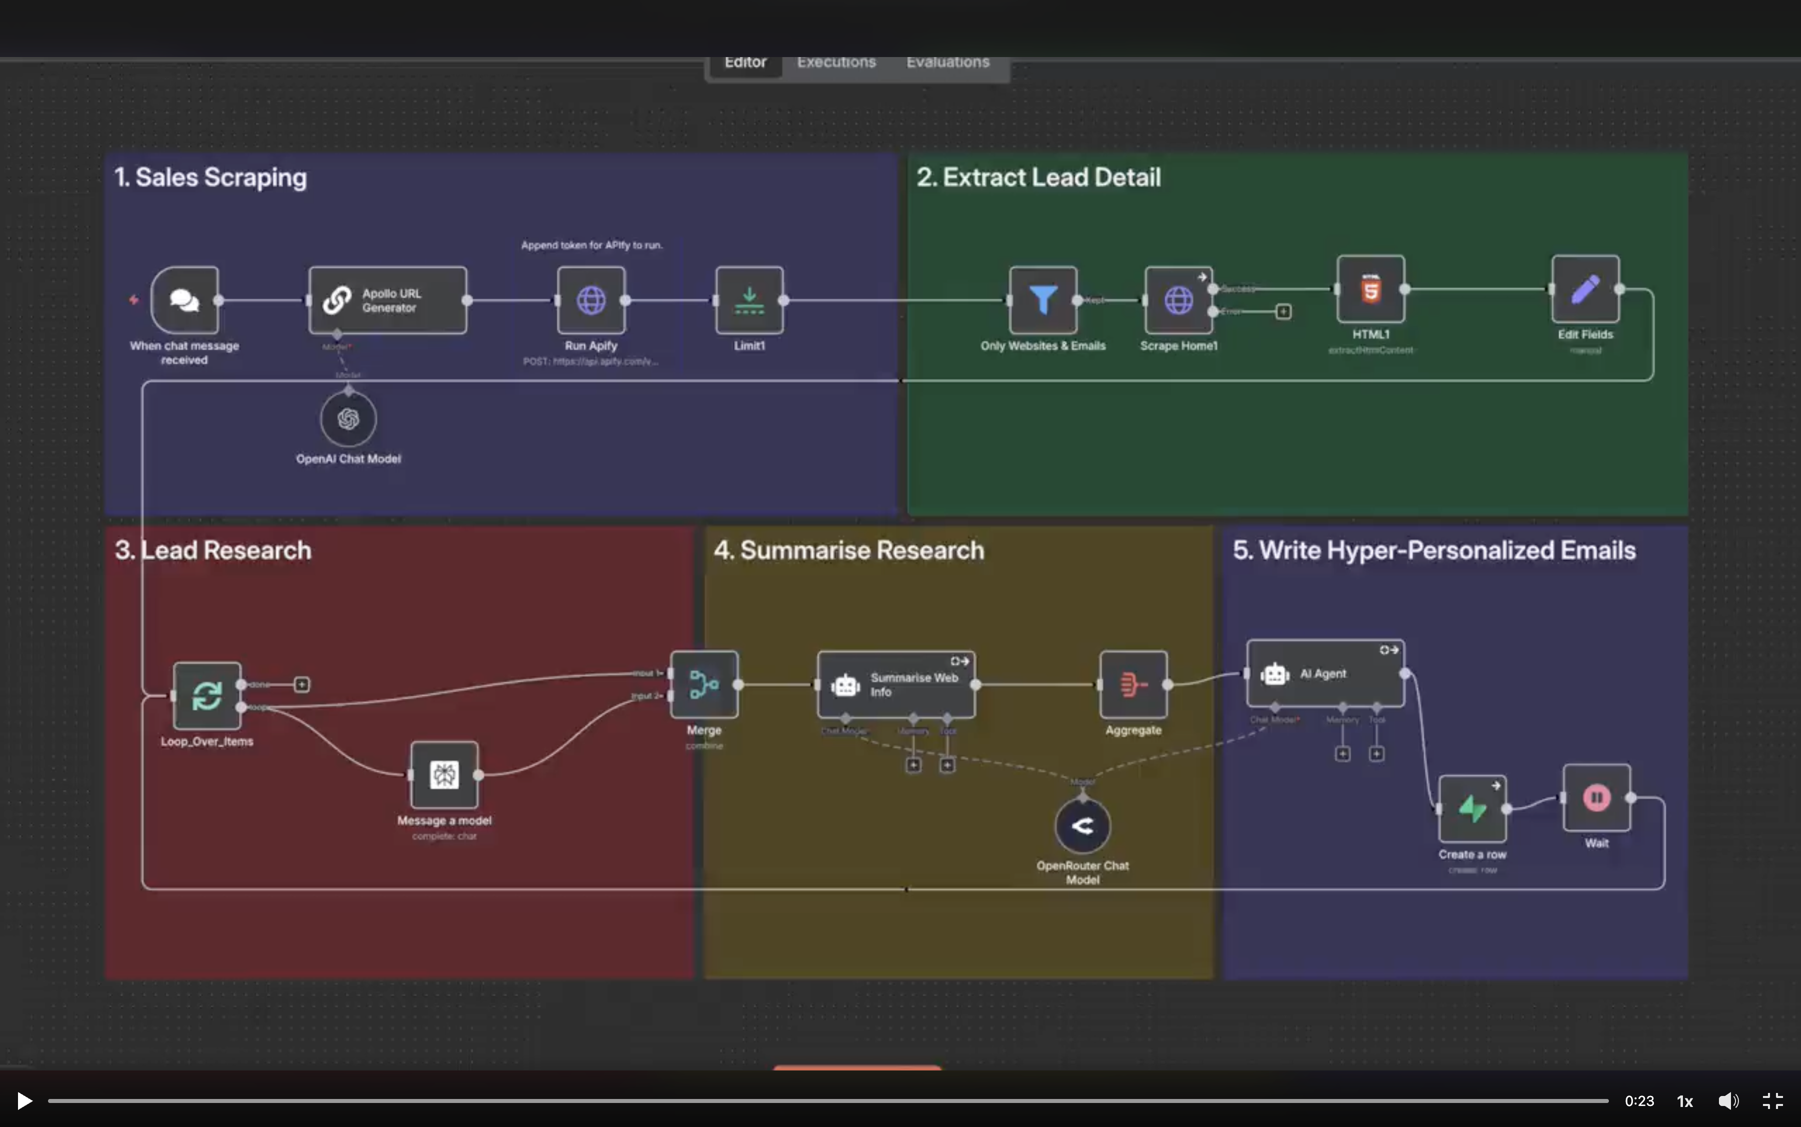Click the video progress bar
1801x1127 pixels.
coord(827,1101)
